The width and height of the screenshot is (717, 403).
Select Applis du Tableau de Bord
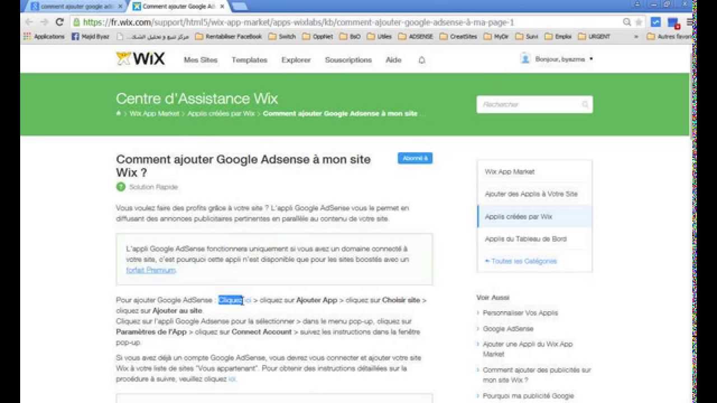[534, 239]
